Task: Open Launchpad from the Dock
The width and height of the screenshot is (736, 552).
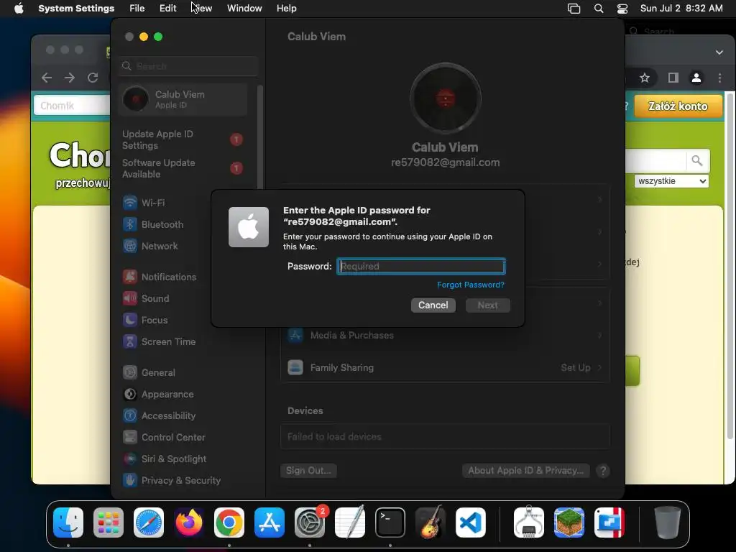Action: [109, 523]
